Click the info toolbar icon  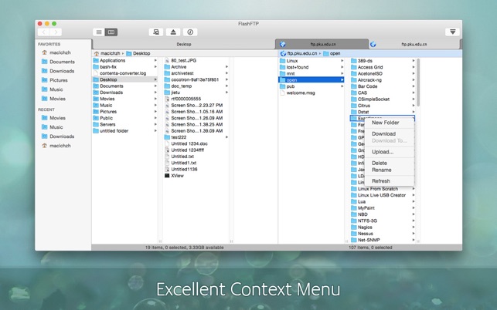tap(190, 32)
